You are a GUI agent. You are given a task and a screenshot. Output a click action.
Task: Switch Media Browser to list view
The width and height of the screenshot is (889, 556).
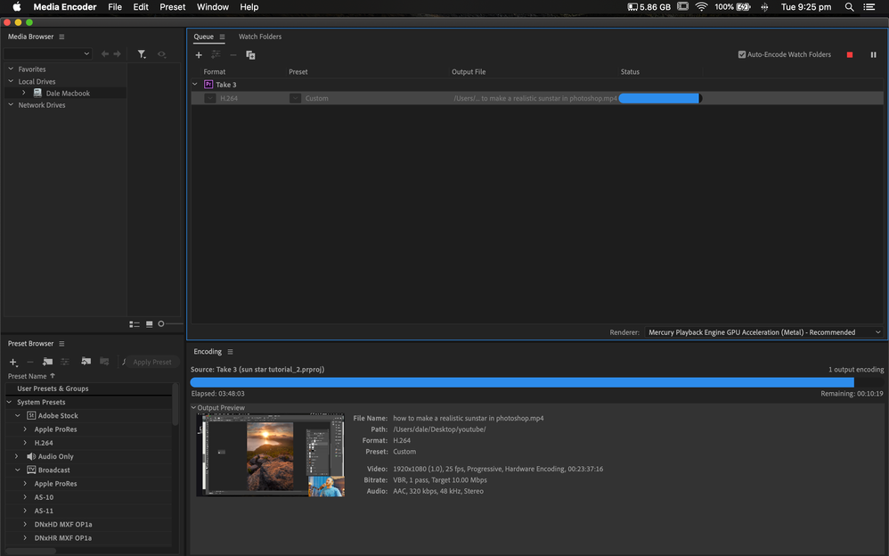[135, 324]
